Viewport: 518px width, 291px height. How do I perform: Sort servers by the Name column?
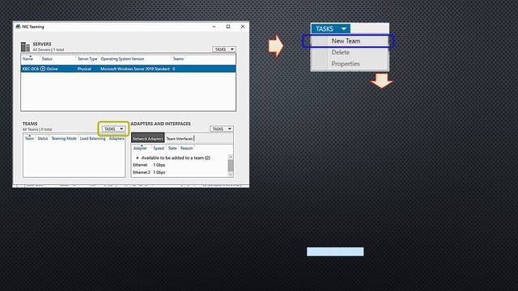click(28, 59)
